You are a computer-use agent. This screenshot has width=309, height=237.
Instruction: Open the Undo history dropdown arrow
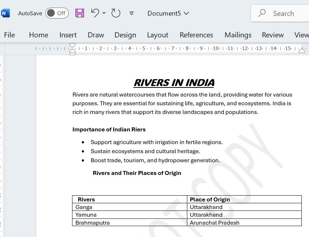click(x=104, y=13)
